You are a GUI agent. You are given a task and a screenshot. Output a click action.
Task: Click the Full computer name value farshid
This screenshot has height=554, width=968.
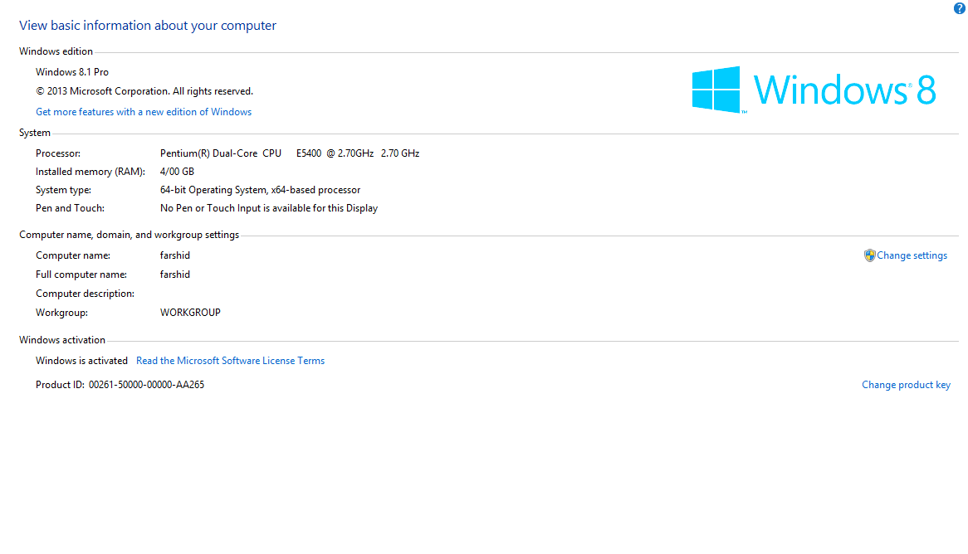pos(174,275)
